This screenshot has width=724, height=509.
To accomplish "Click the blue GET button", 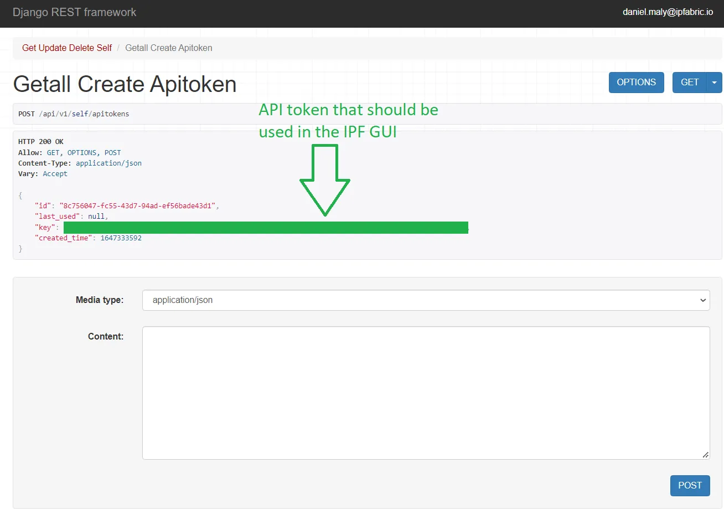I will (x=689, y=82).
